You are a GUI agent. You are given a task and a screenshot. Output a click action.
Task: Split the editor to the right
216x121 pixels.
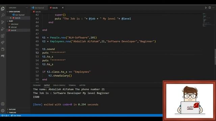tap(210, 8)
